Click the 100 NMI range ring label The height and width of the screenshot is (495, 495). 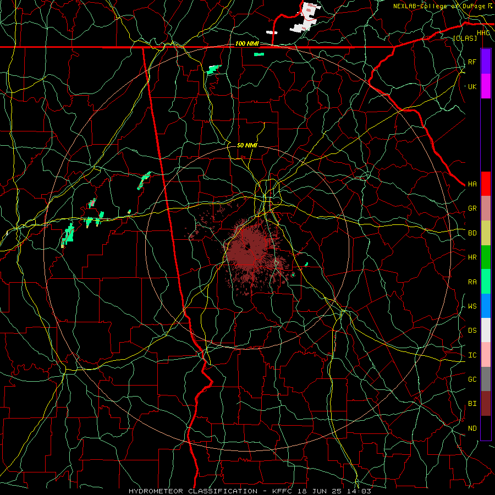pyautogui.click(x=247, y=43)
